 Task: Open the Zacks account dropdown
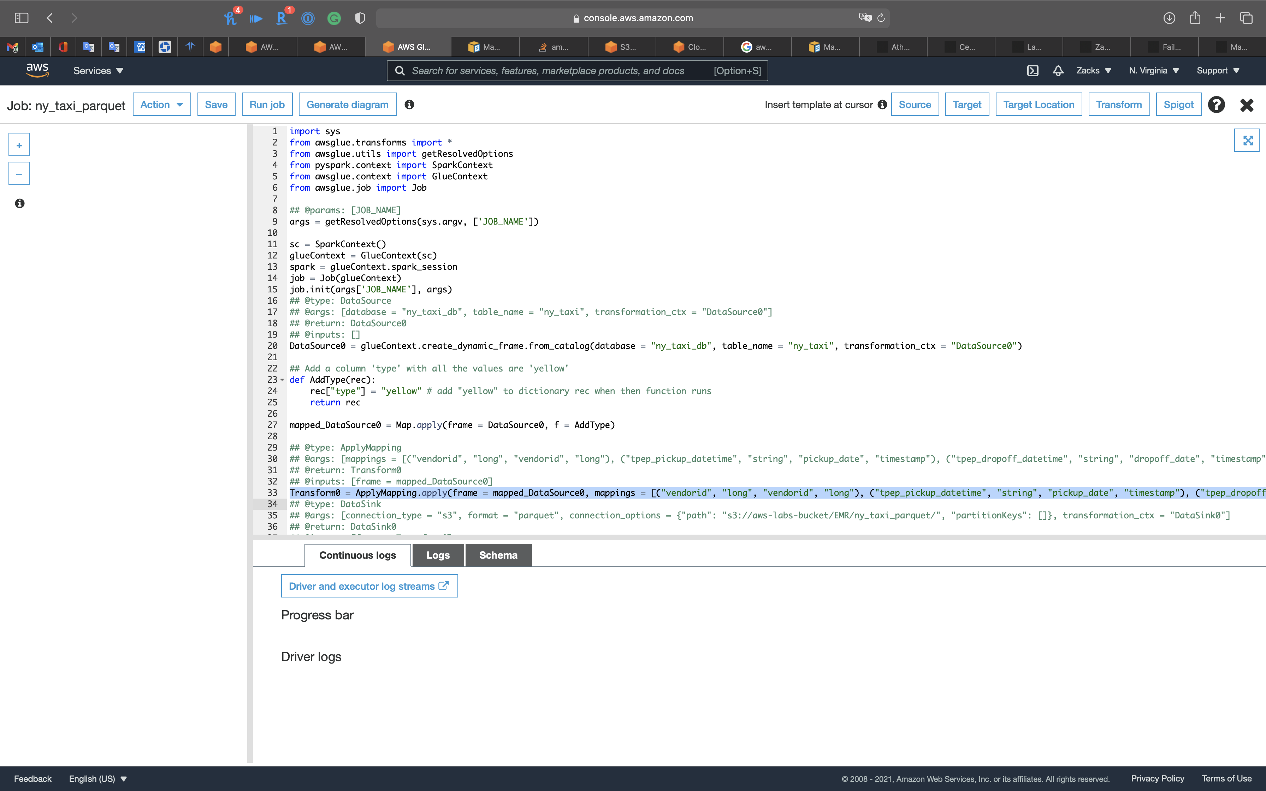coord(1093,71)
